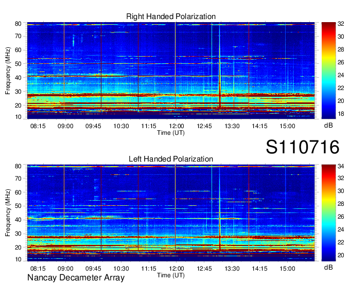
Task: Click the 70 frequency tick of Right Handed plot
Action: pos(18,36)
